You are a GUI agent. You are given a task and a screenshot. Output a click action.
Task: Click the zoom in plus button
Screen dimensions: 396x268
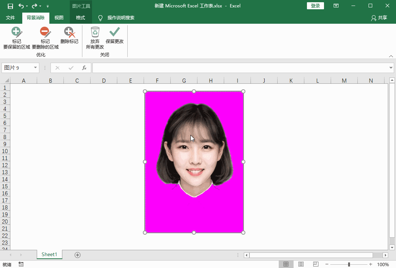pos(370,264)
